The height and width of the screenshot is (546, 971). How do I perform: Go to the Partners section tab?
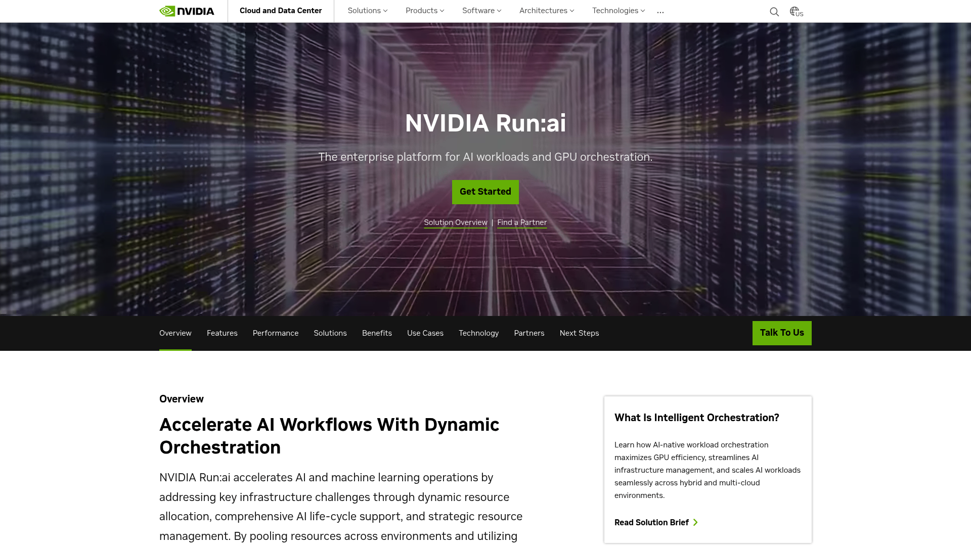[529, 333]
